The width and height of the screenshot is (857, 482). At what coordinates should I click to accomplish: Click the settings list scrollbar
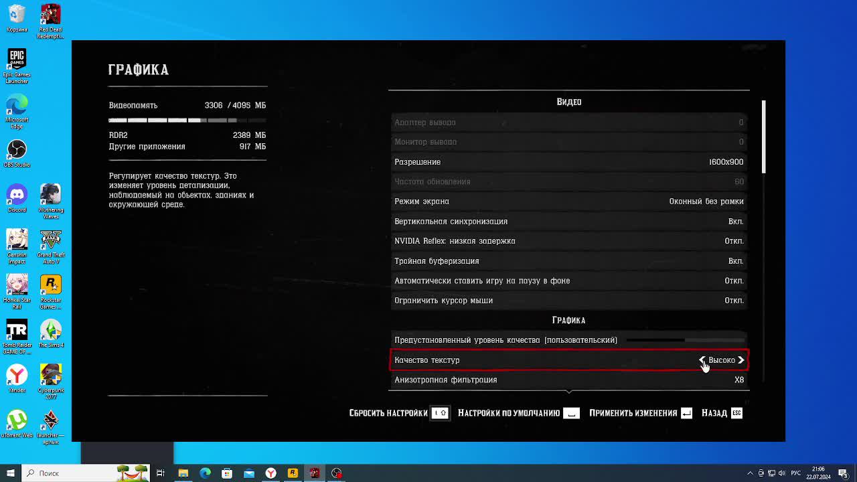(763, 137)
